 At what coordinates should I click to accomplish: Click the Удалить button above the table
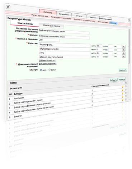[122, 79]
